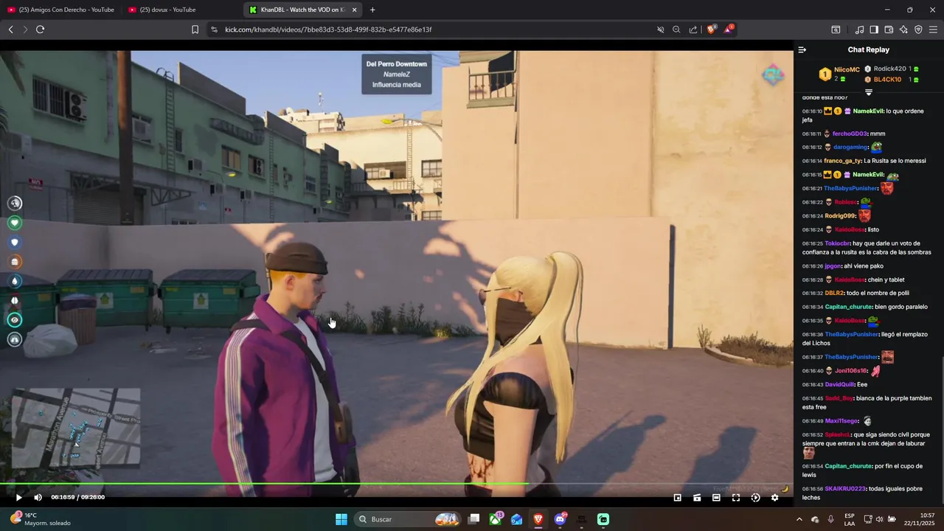Open Brave Shields lion icon
This screenshot has width=944, height=531.
pos(711,29)
